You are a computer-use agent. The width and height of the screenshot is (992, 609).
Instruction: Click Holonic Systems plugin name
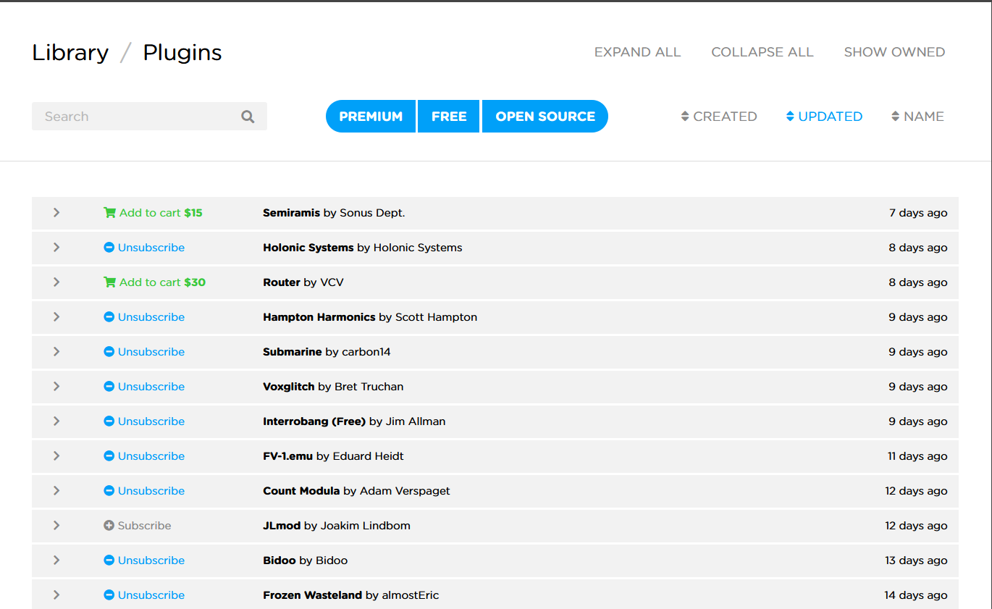308,248
